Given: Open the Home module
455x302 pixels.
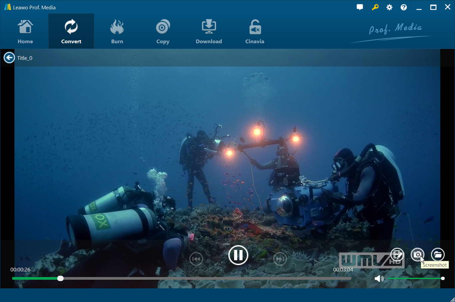Looking at the screenshot, I should pos(25,32).
